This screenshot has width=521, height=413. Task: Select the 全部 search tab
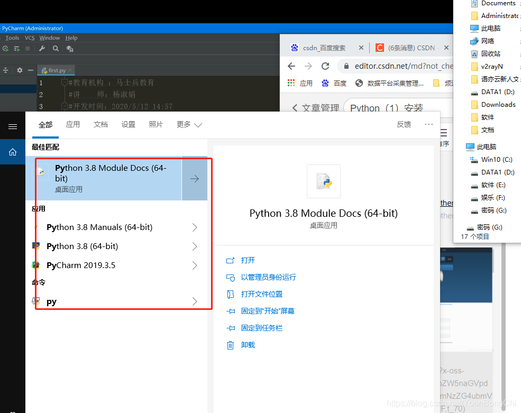[45, 125]
